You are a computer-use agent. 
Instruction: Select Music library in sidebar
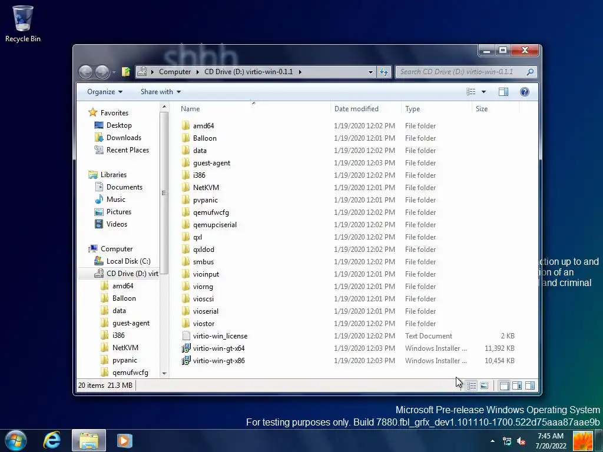point(116,199)
